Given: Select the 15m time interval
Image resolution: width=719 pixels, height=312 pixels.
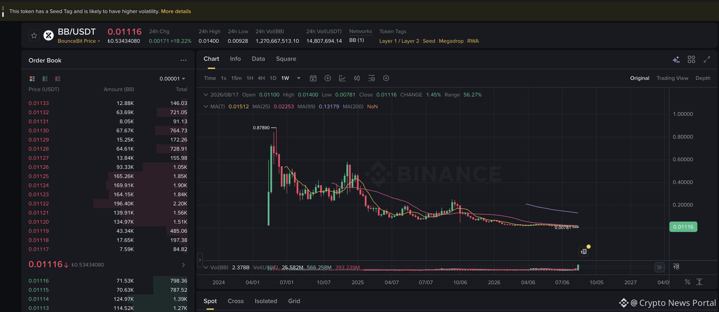Looking at the screenshot, I should pos(236,78).
